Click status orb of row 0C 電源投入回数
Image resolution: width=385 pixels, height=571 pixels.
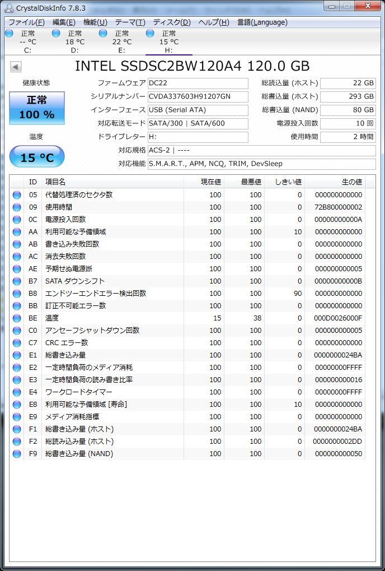coord(17,220)
